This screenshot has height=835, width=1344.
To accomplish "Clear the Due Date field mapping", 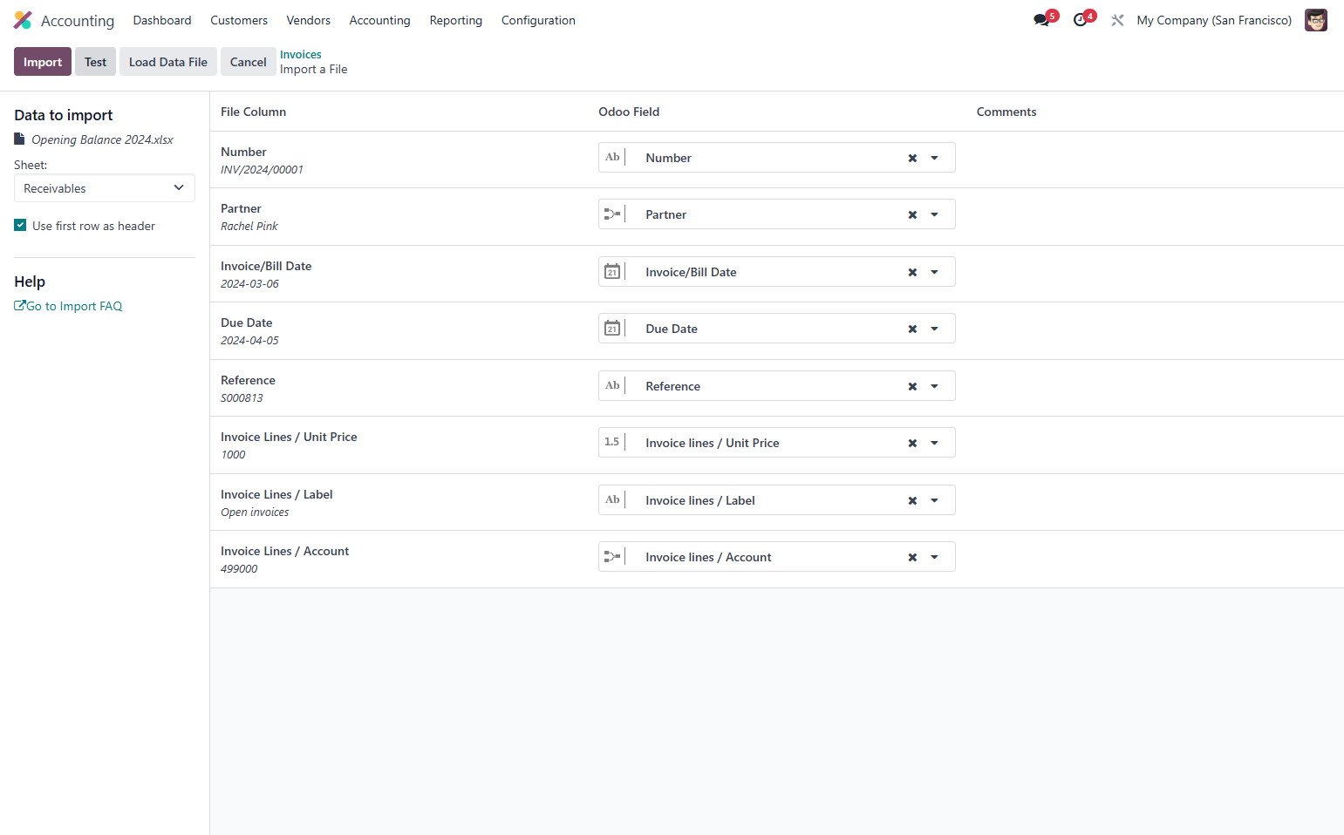I will click(x=912, y=329).
